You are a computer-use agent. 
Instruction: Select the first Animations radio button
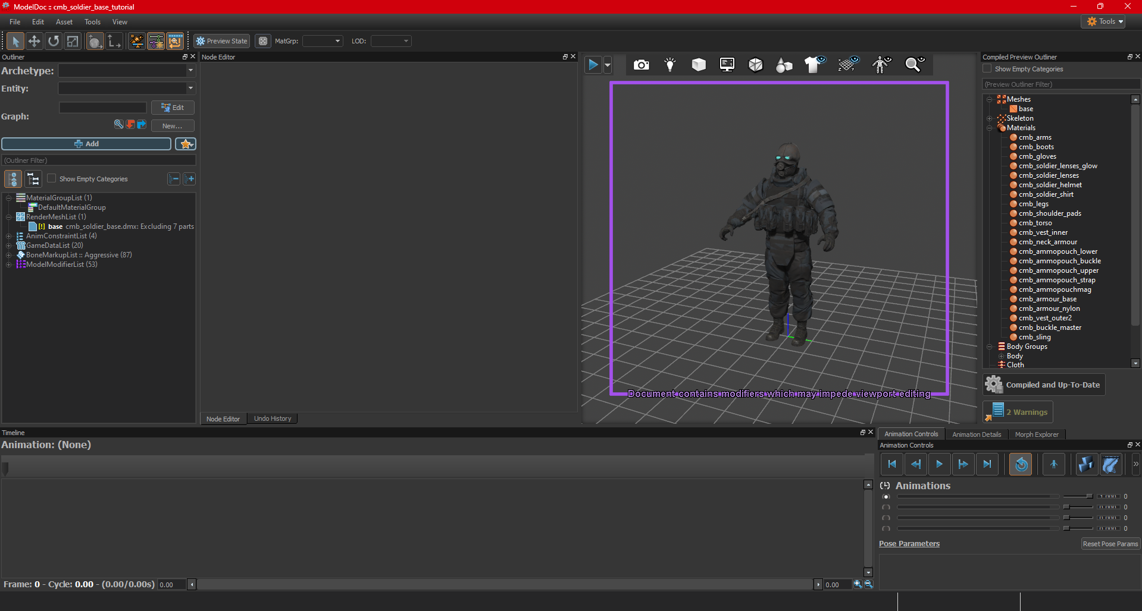coord(886,497)
